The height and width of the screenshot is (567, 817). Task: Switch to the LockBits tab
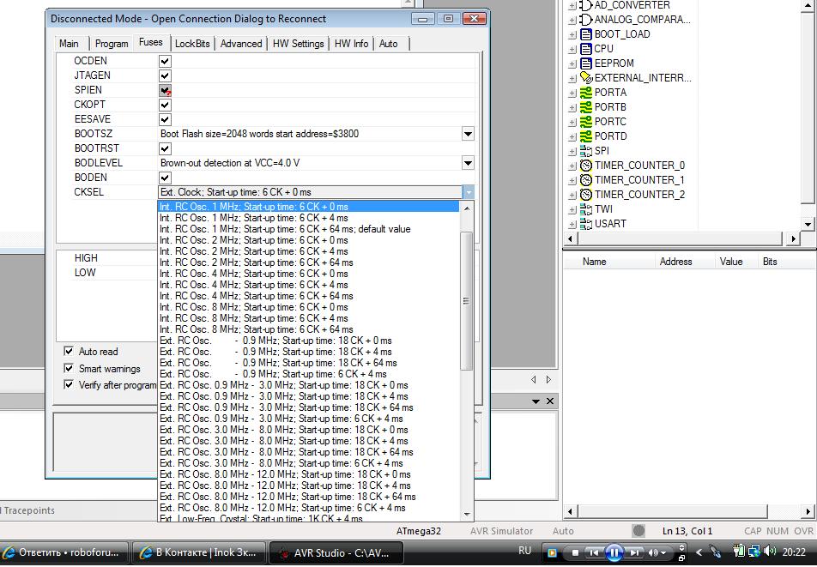[192, 44]
